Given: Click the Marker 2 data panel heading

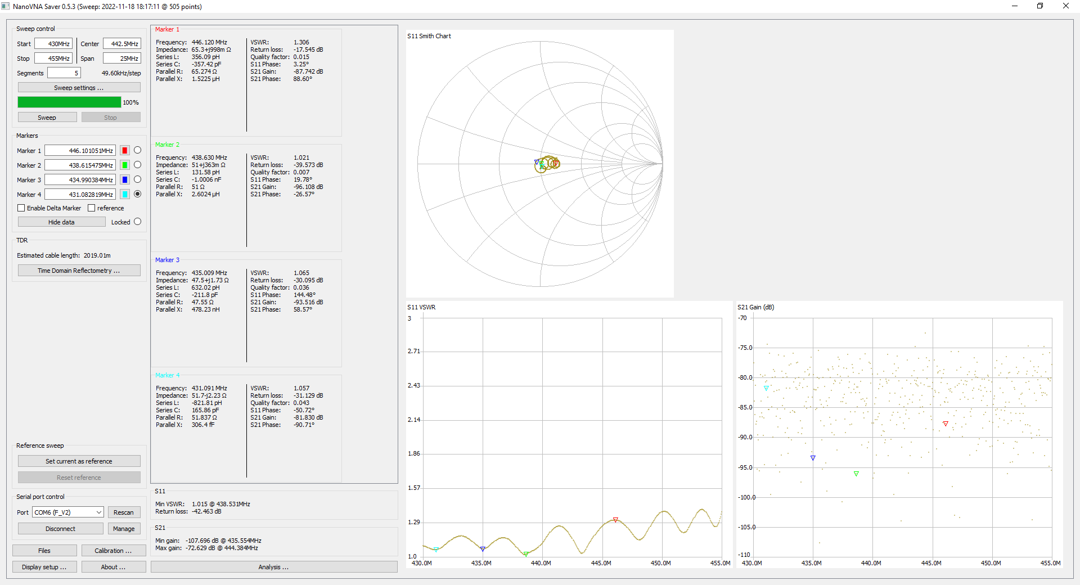Looking at the screenshot, I should click(x=167, y=145).
